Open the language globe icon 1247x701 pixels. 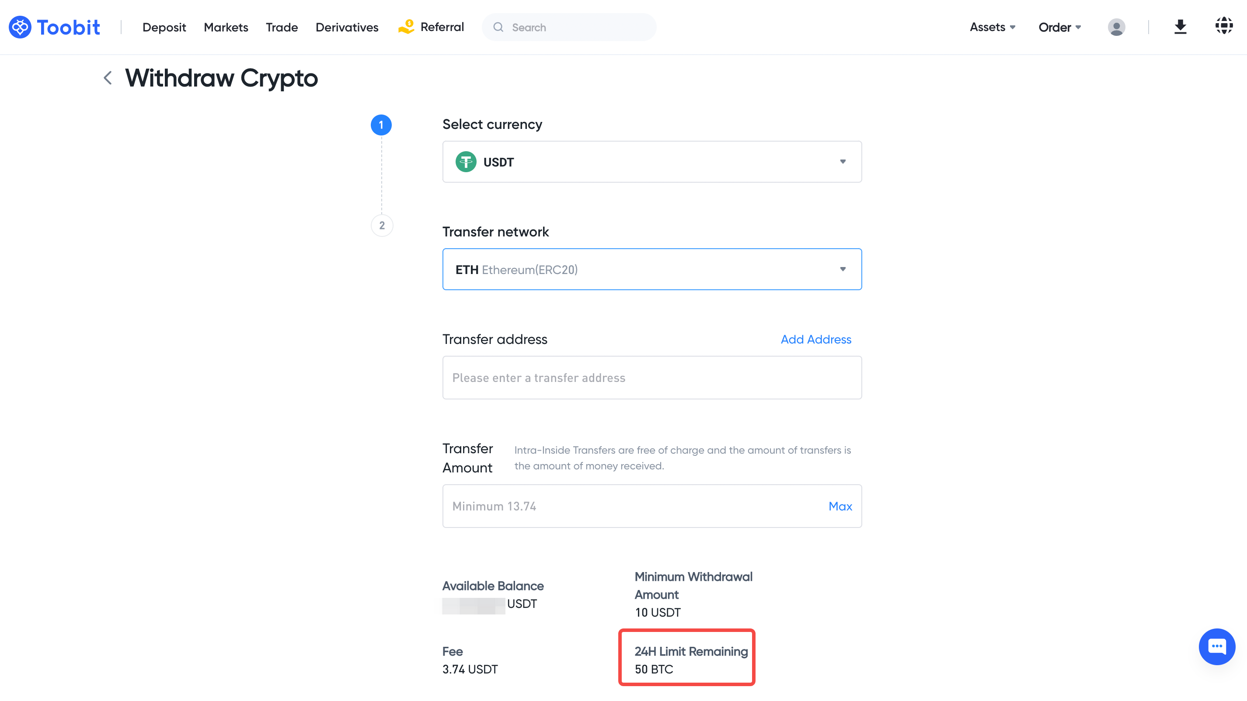pos(1223,26)
